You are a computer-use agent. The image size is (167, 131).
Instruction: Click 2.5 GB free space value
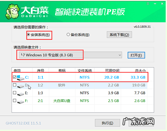click(113, 101)
